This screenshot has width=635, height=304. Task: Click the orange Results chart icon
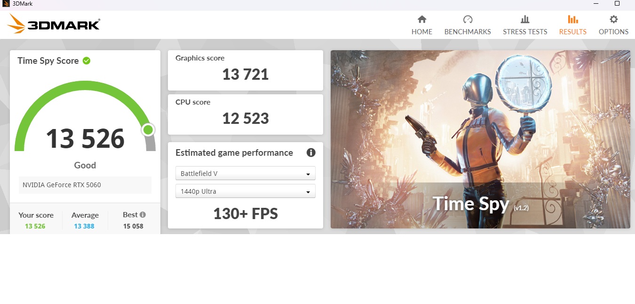point(572,20)
